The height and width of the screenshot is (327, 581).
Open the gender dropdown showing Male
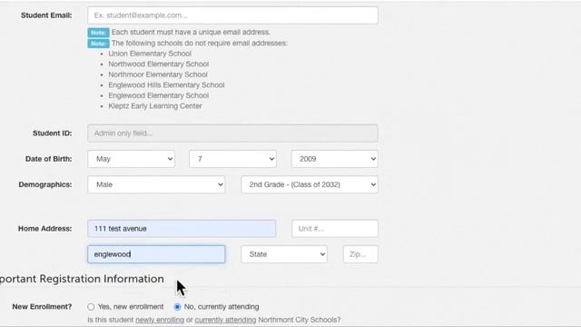(x=156, y=184)
